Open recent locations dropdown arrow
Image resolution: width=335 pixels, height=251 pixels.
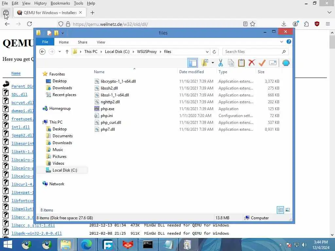click(60, 52)
